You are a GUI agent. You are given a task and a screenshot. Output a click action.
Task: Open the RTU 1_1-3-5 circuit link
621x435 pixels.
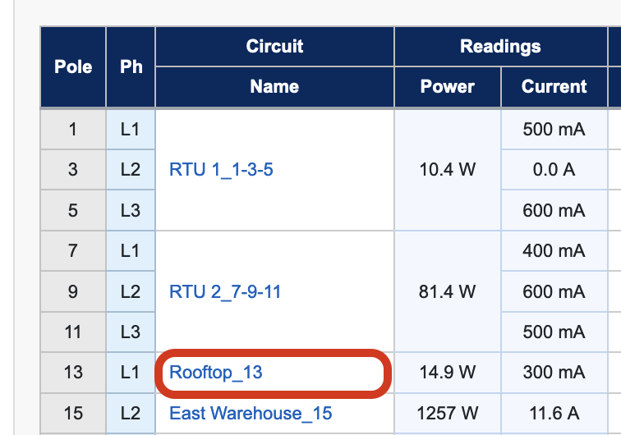[221, 171]
